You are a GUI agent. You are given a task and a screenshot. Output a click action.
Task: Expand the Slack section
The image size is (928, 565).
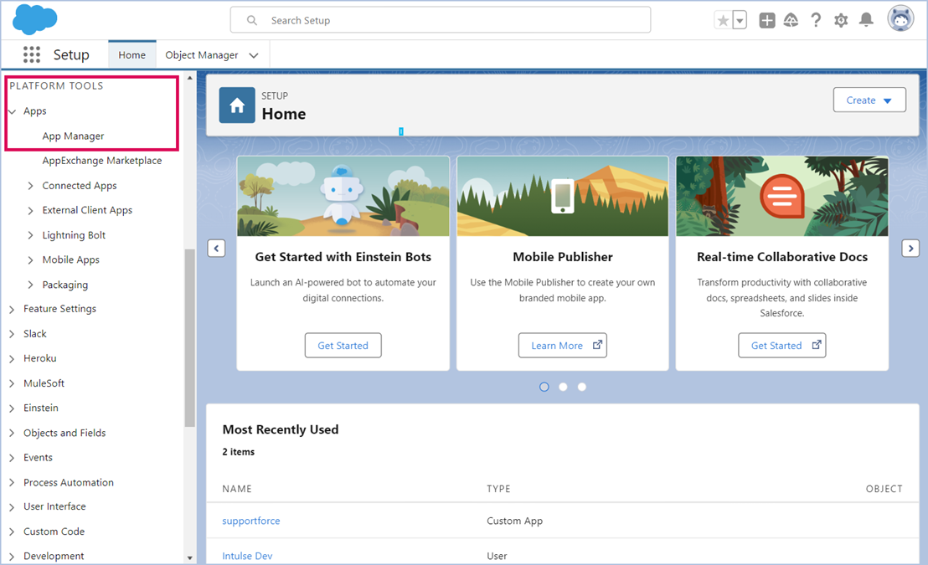pos(12,334)
